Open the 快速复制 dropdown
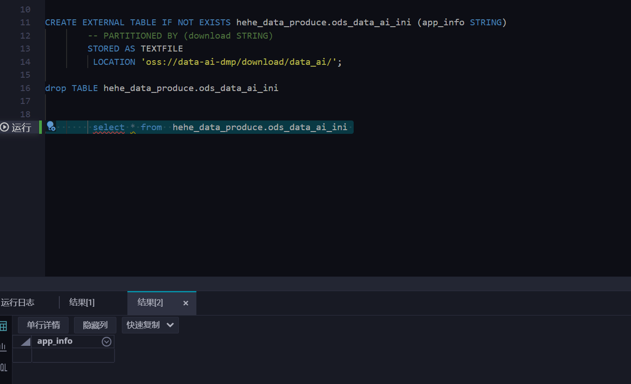The height and width of the screenshot is (384, 631). tap(150, 325)
